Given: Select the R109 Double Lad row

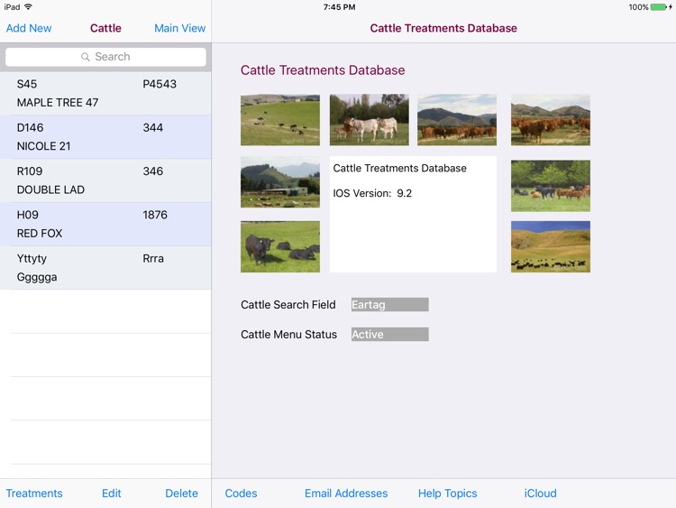Looking at the screenshot, I should (x=105, y=180).
